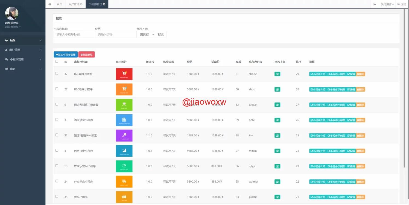
Task: Open 小程序示例图 for B2C电商小程序 row
Action: 336,89
